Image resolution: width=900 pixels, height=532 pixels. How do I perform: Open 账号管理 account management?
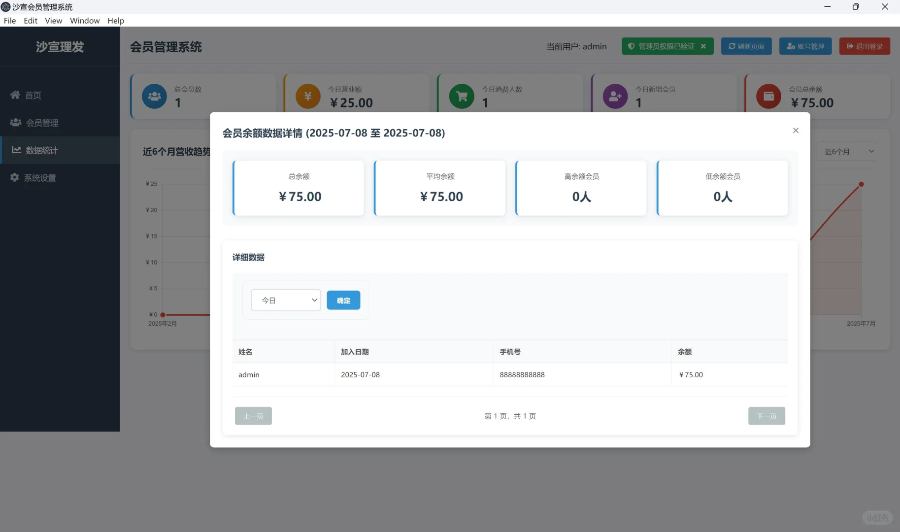(x=805, y=46)
